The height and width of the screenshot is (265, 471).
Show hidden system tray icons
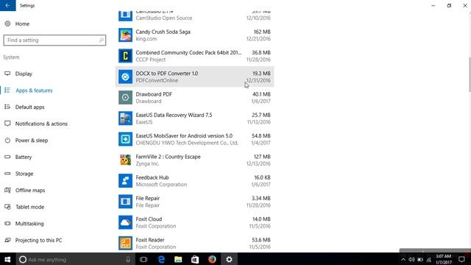403,260
